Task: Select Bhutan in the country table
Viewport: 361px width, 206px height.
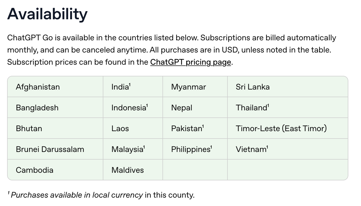Action: coord(29,129)
